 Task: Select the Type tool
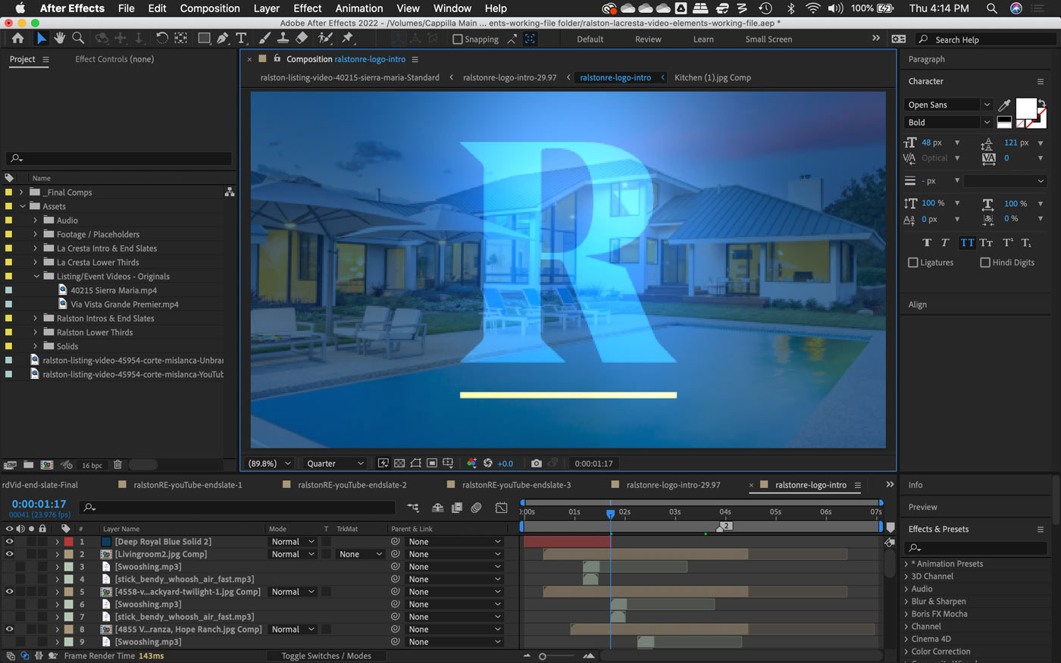click(x=241, y=38)
